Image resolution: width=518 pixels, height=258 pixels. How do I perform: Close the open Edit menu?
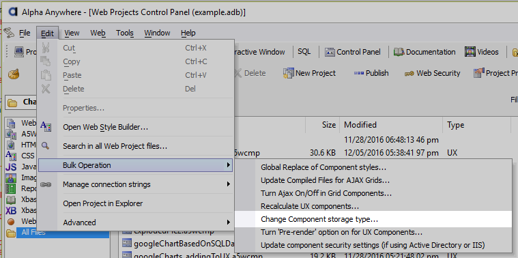(47, 33)
